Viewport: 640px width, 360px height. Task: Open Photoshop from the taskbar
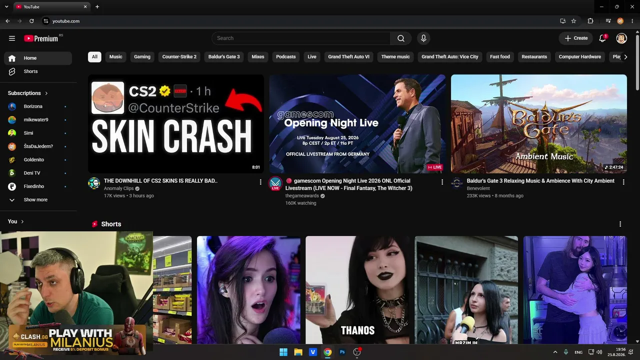coord(342,352)
